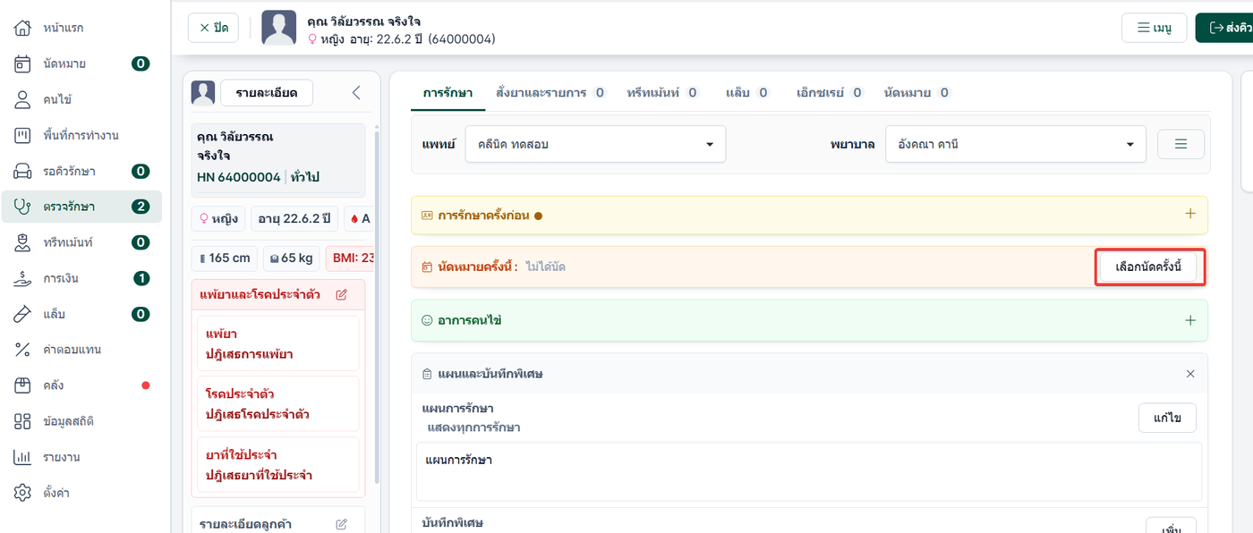Click การเงิน badge count 1

141,278
